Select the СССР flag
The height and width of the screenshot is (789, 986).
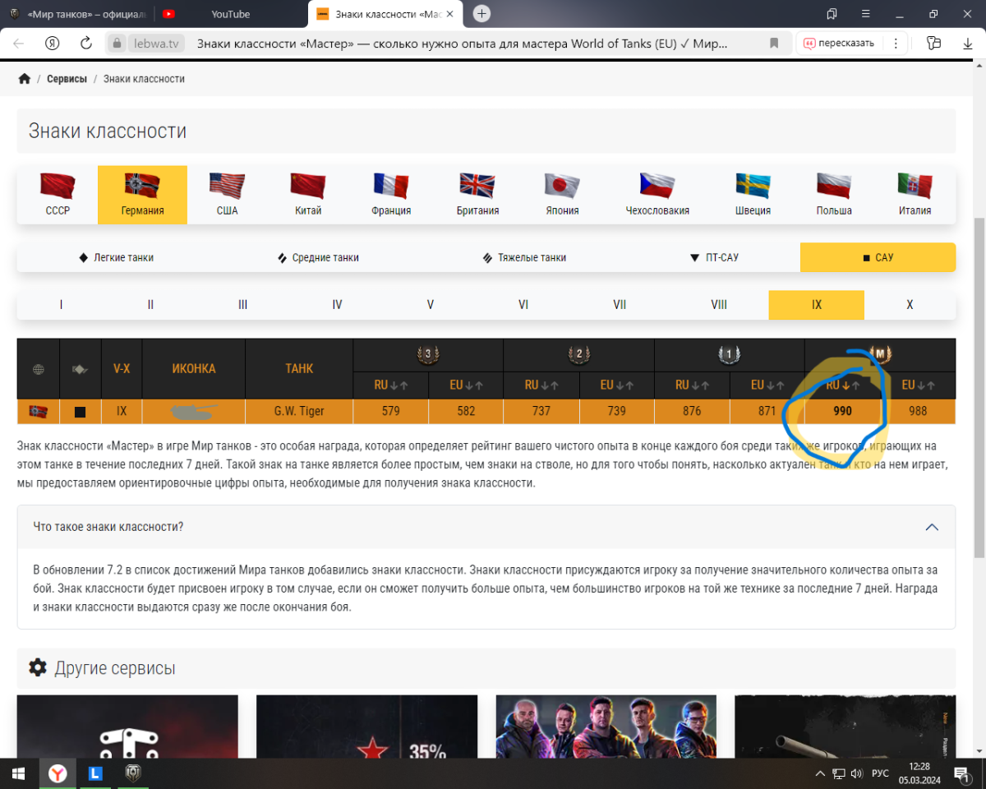click(x=58, y=186)
